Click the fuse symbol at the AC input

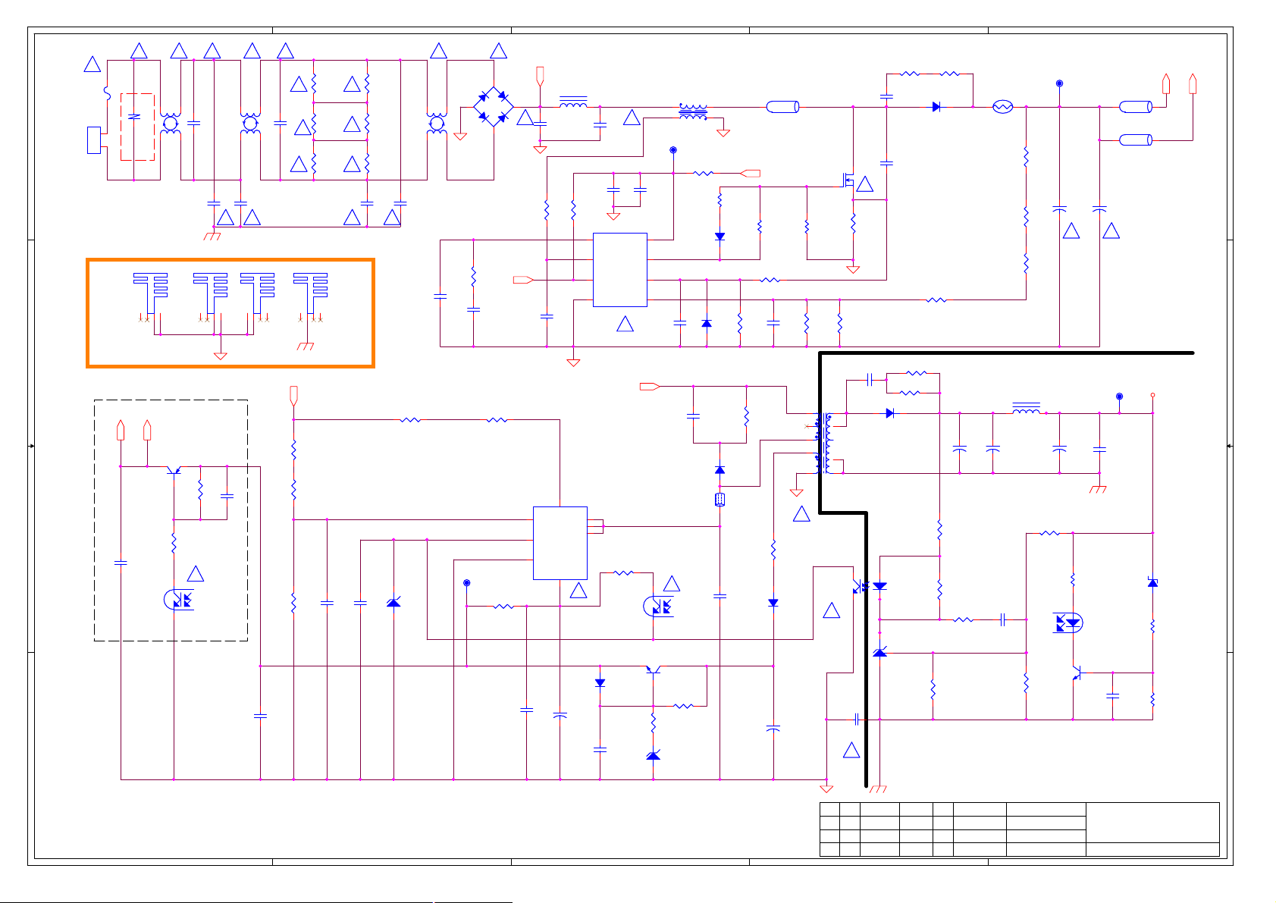click(108, 93)
